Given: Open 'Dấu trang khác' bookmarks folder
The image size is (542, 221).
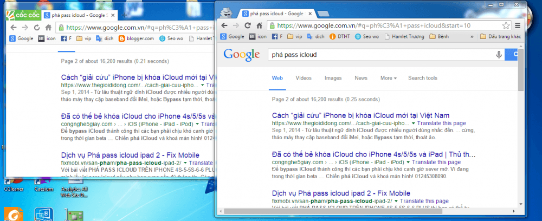Looking at the screenshot, I should point(500,36).
